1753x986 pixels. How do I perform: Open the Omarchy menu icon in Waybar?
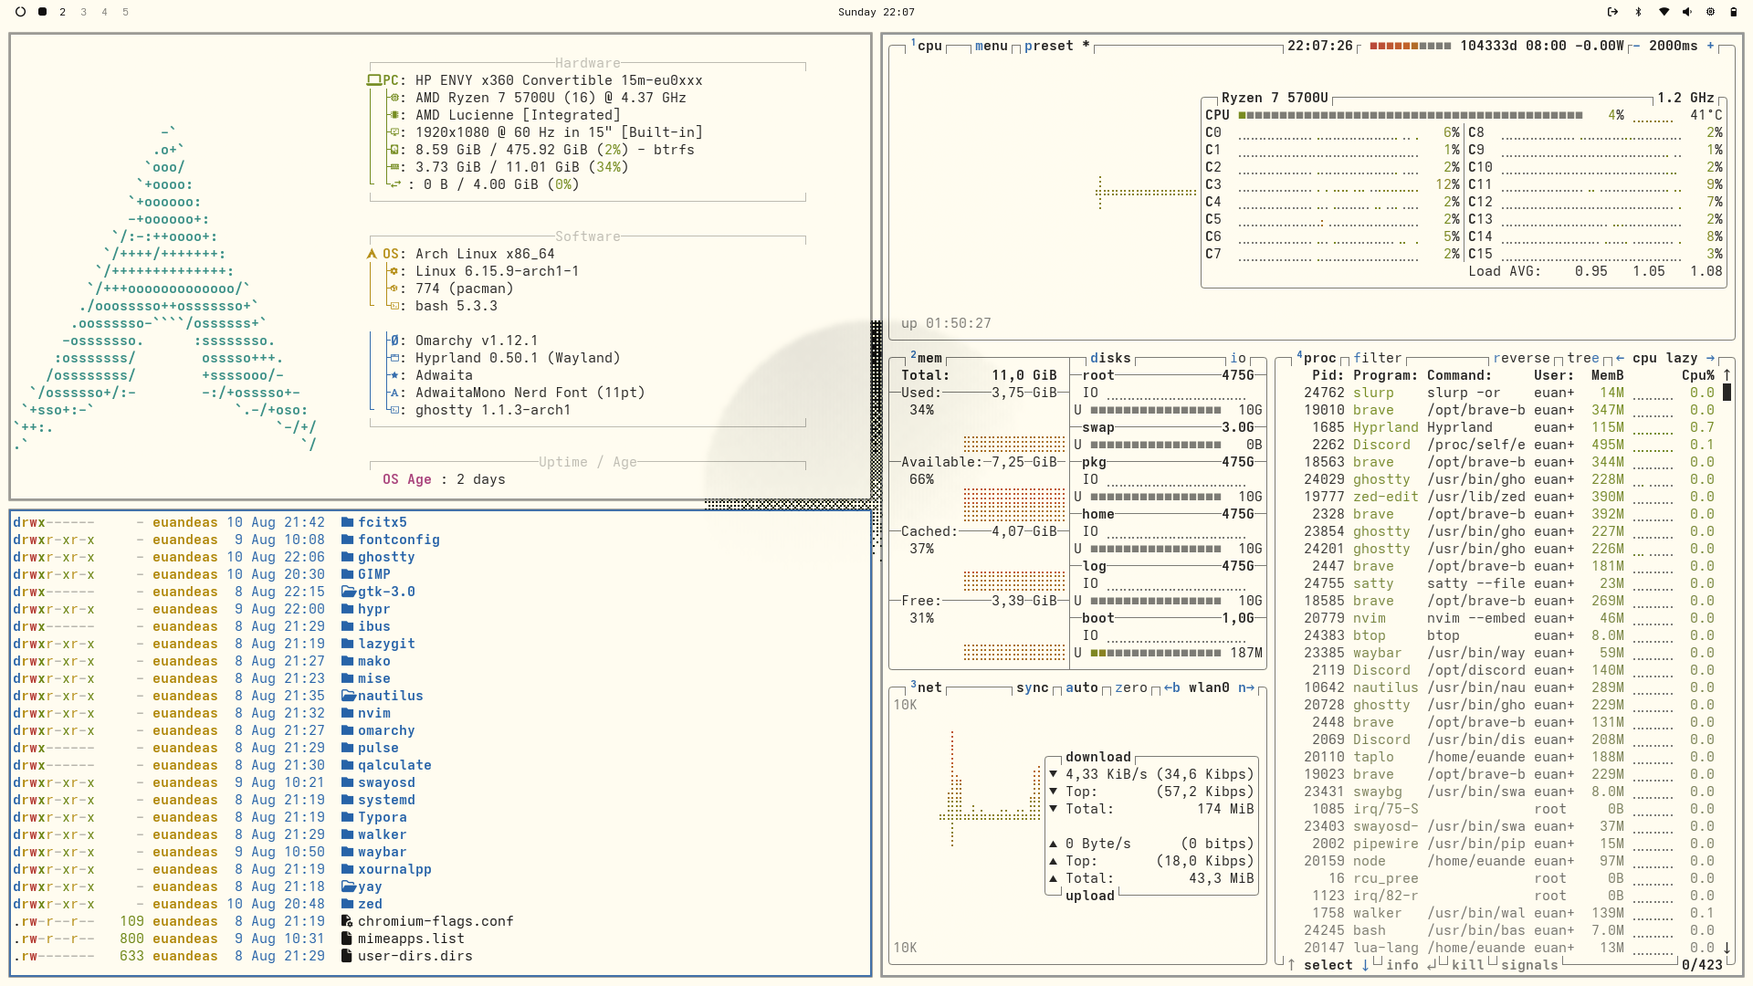(20, 12)
